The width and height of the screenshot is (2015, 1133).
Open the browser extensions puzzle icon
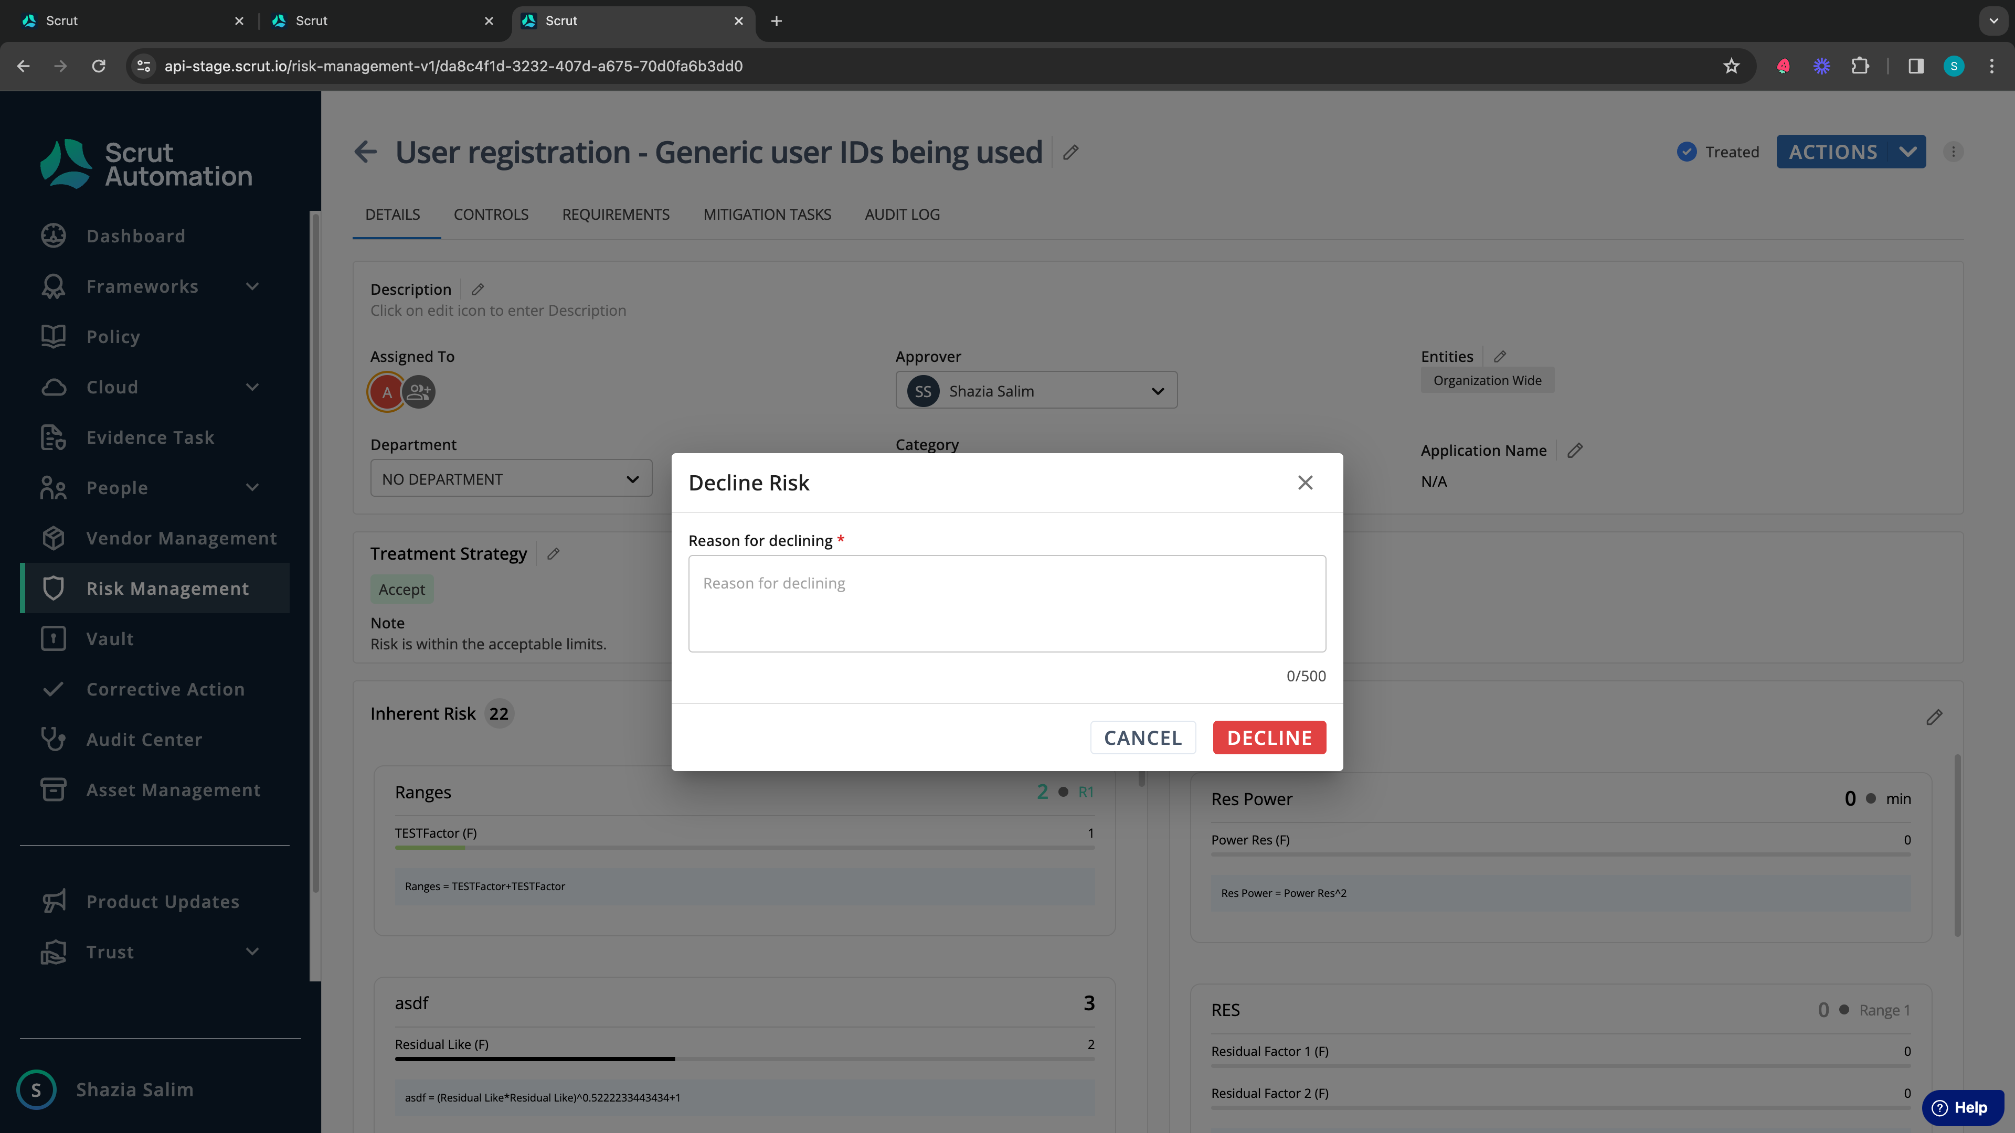(1860, 66)
